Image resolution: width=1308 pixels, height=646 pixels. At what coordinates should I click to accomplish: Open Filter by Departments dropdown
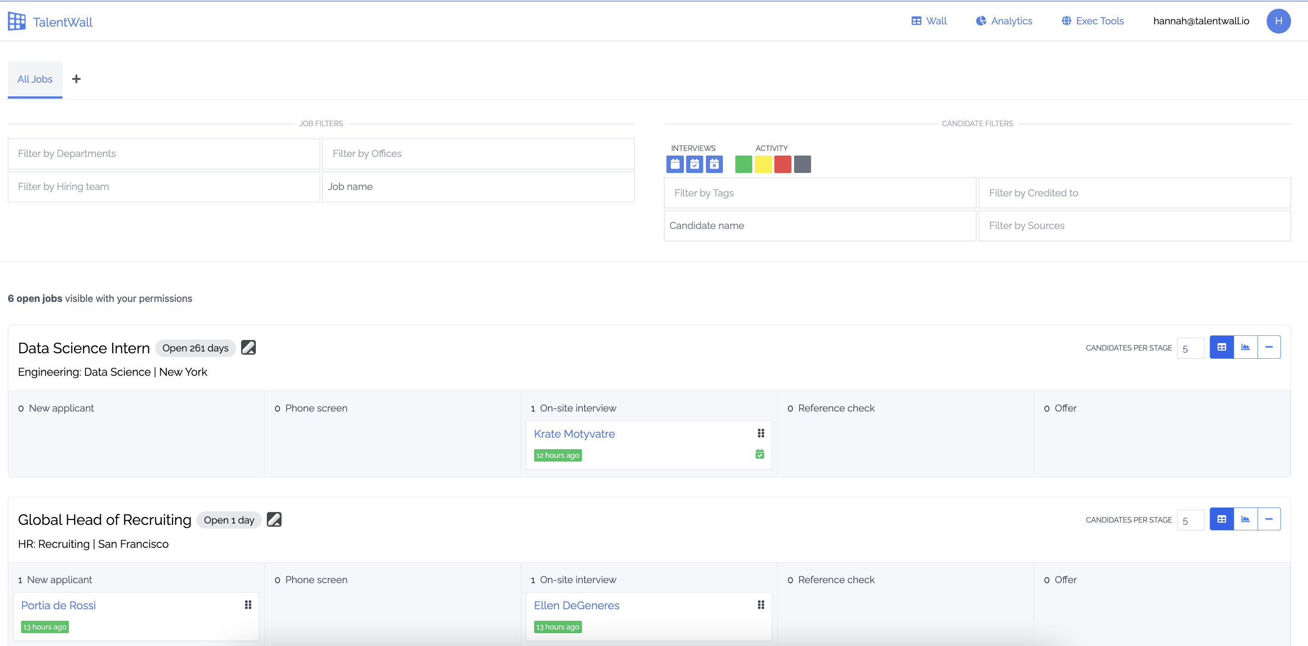163,154
